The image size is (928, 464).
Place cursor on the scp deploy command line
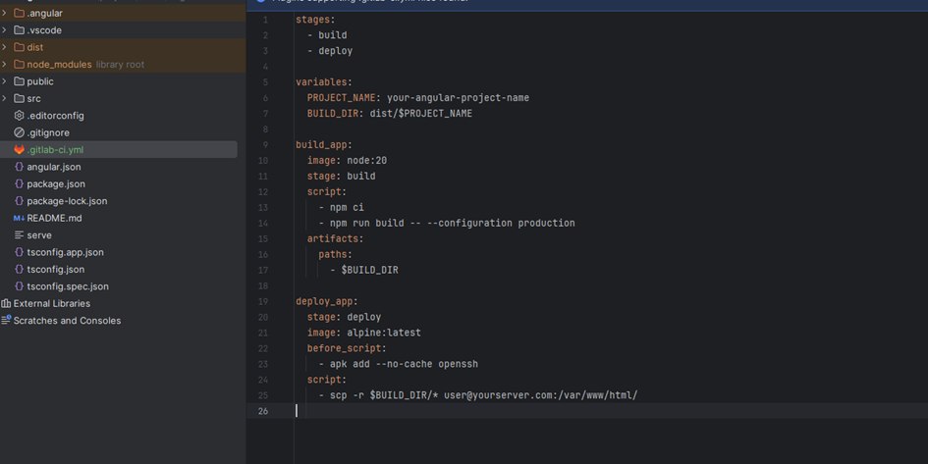[x=483, y=395]
